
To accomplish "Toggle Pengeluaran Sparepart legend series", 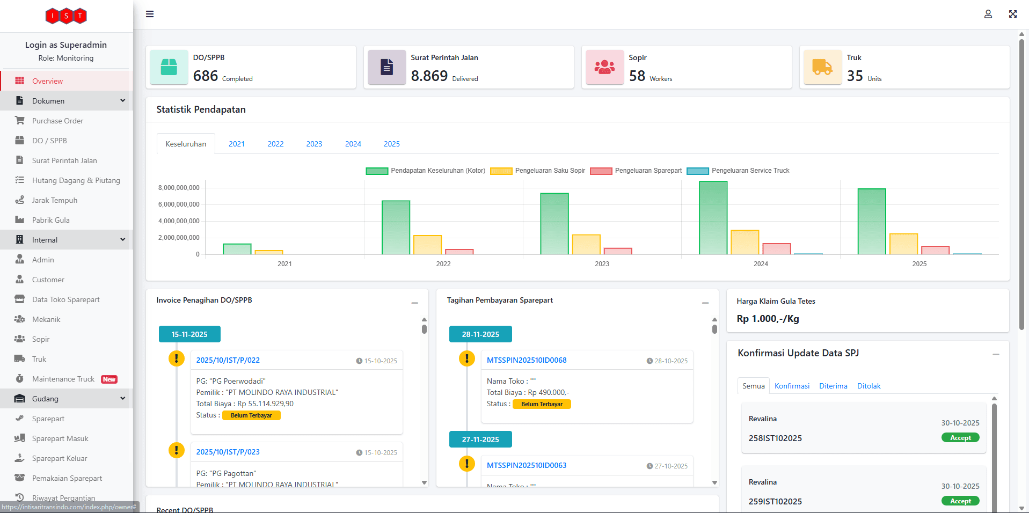I will coord(636,171).
